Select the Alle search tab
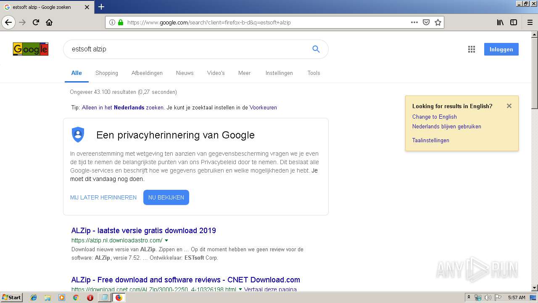This screenshot has width=538, height=303. point(76,73)
